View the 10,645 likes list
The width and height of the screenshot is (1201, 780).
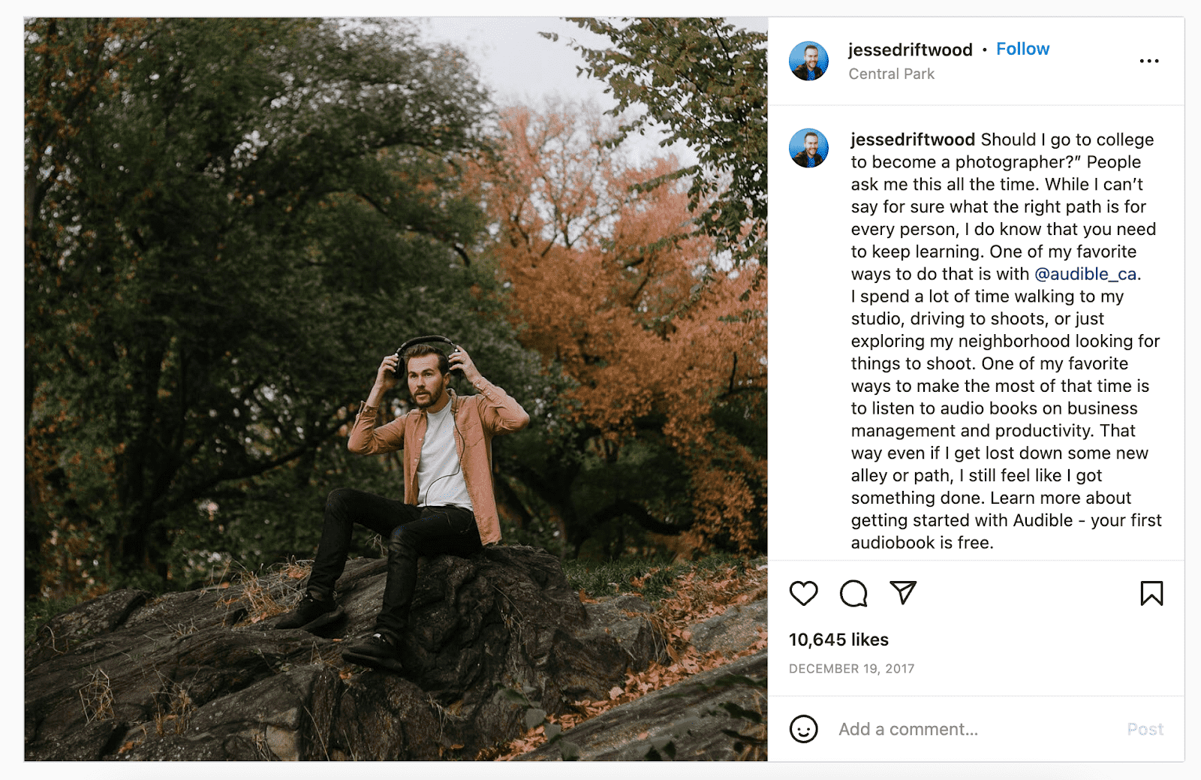[838, 640]
